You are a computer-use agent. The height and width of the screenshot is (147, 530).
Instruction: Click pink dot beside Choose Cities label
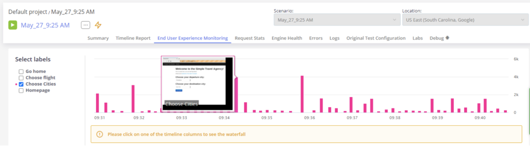16,84
